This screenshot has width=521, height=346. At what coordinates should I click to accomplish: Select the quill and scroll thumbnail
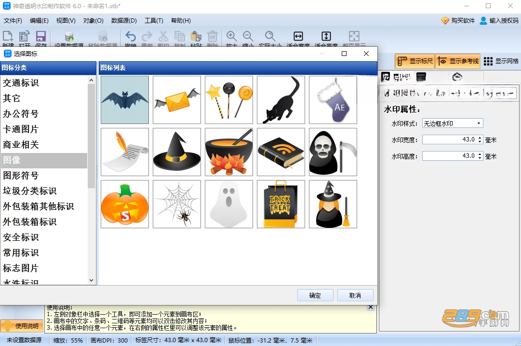pyautogui.click(x=125, y=152)
